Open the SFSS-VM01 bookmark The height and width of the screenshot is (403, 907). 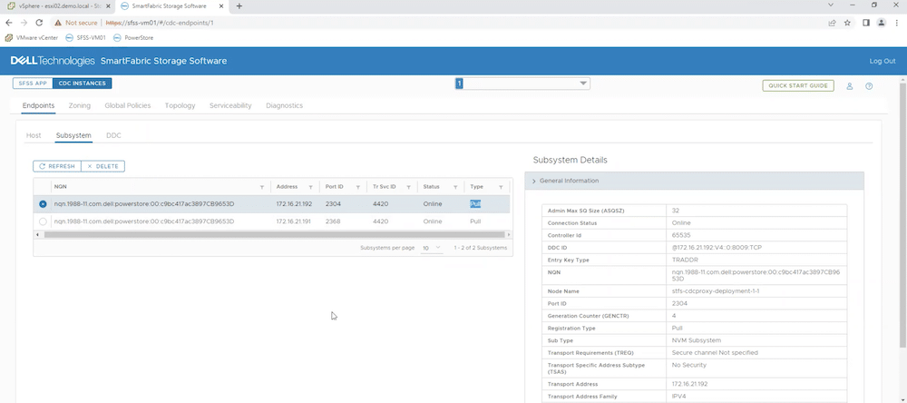tap(85, 37)
